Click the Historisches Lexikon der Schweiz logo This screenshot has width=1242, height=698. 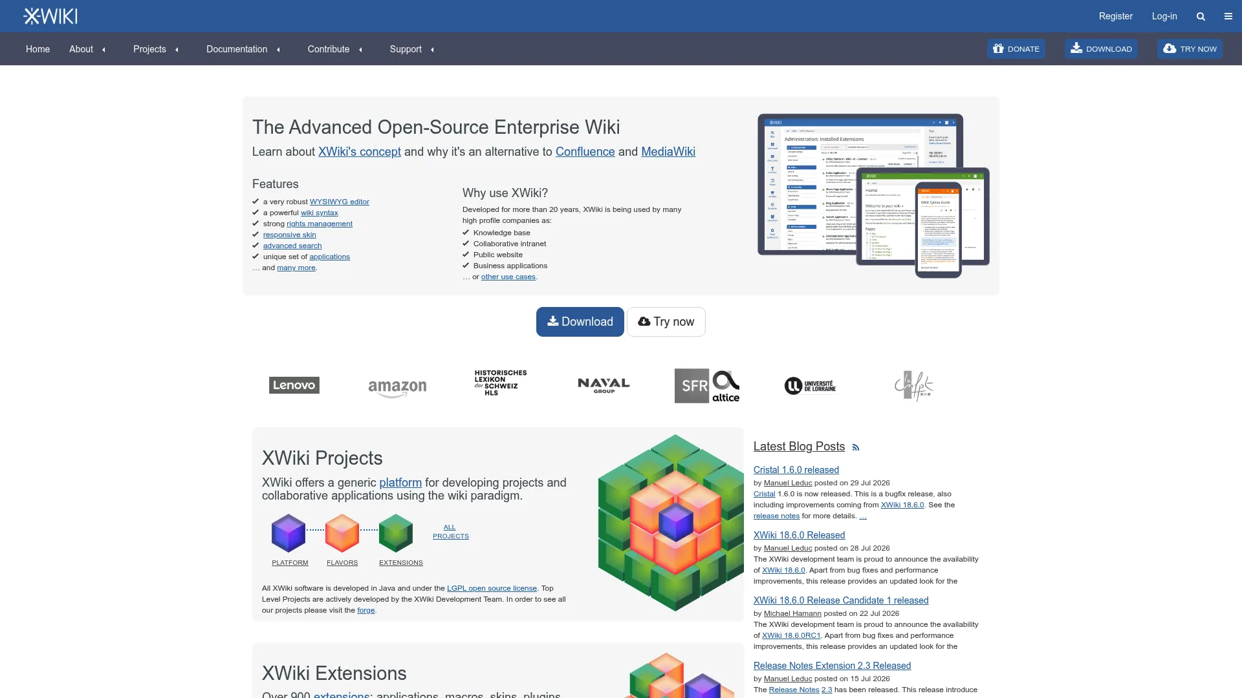pos(501,383)
